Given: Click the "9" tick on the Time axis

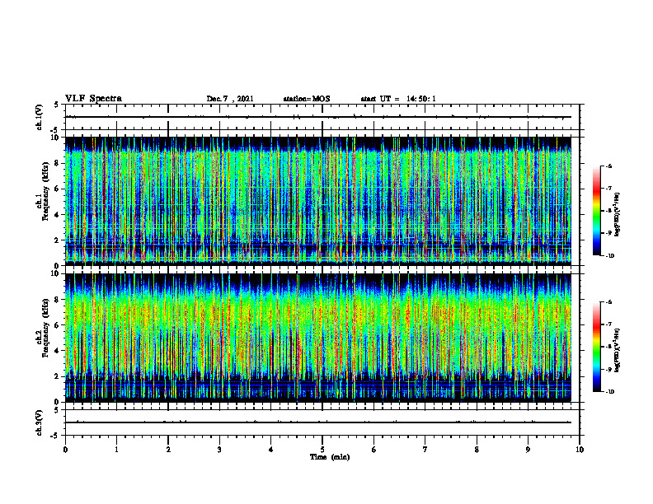Looking at the screenshot, I should click(528, 450).
